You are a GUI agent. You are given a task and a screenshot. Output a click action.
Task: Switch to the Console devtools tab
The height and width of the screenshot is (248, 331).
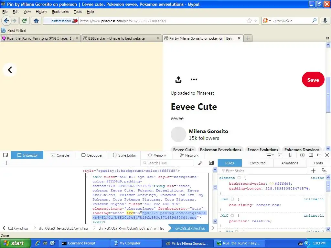(x=60, y=155)
